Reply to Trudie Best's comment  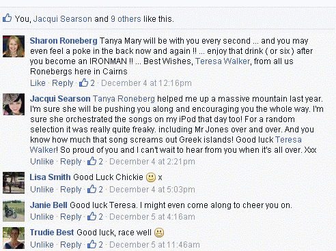tap(71, 245)
